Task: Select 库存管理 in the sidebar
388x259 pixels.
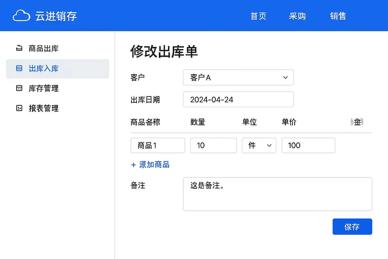Action: pos(44,88)
